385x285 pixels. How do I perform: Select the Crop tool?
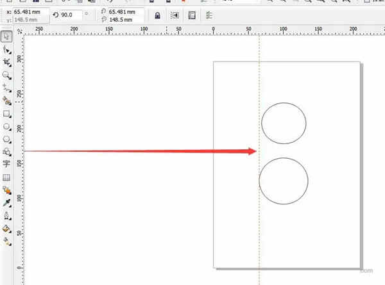click(6, 62)
